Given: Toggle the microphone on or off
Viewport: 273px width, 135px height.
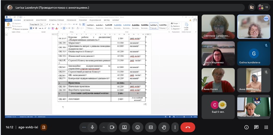Looking at the screenshot, I should point(92,127).
